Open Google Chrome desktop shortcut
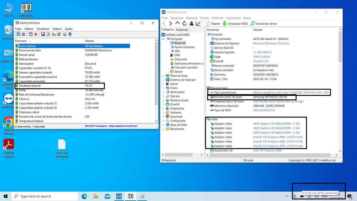The width and height of the screenshot is (357, 201). 9,125
